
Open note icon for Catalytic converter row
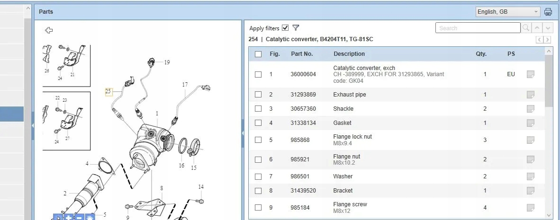pyautogui.click(x=530, y=74)
